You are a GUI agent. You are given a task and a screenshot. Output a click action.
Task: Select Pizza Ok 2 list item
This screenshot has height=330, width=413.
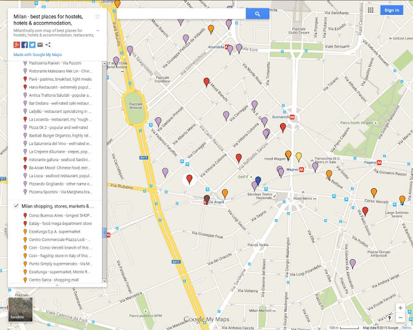tap(57, 128)
